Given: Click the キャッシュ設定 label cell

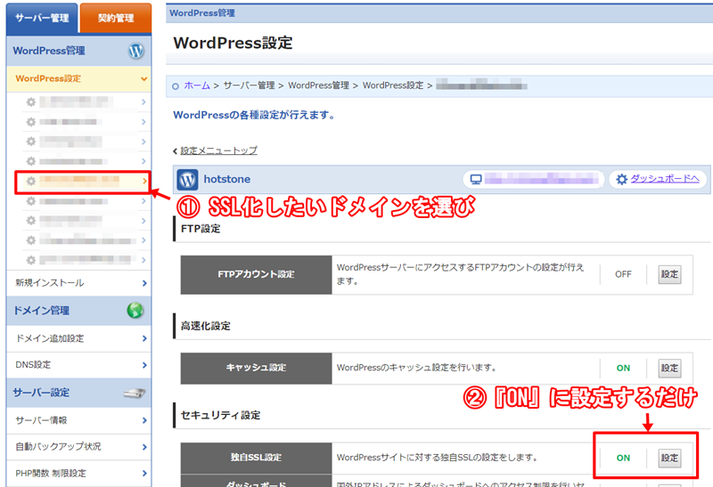Looking at the screenshot, I should pyautogui.click(x=256, y=368).
